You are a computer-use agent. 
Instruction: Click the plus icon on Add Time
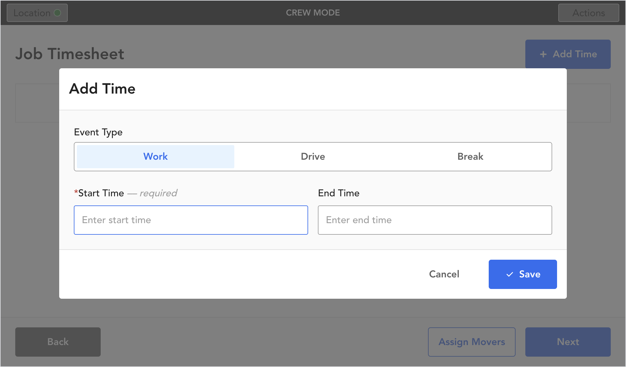point(543,54)
